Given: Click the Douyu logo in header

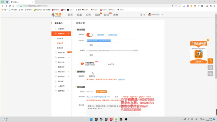Looking at the screenshot, I should pyautogui.click(x=56, y=15).
